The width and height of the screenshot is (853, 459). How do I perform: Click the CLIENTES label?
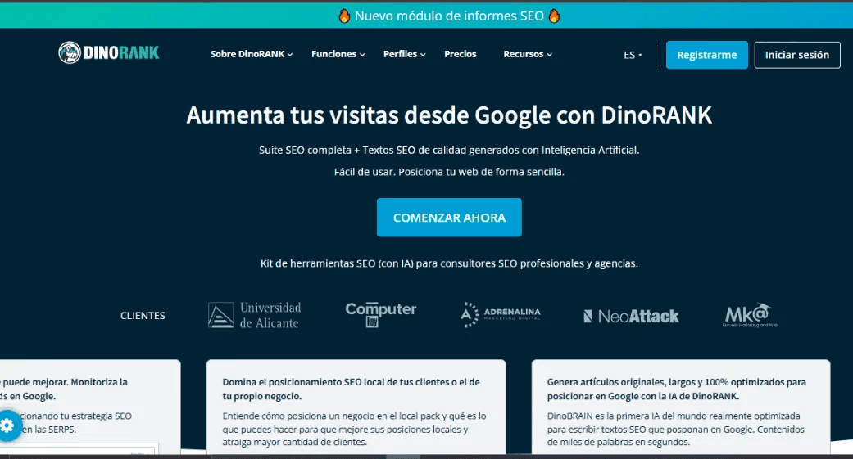(x=143, y=316)
